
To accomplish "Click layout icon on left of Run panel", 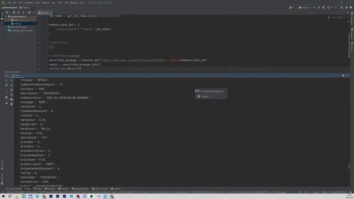I will [6, 97].
